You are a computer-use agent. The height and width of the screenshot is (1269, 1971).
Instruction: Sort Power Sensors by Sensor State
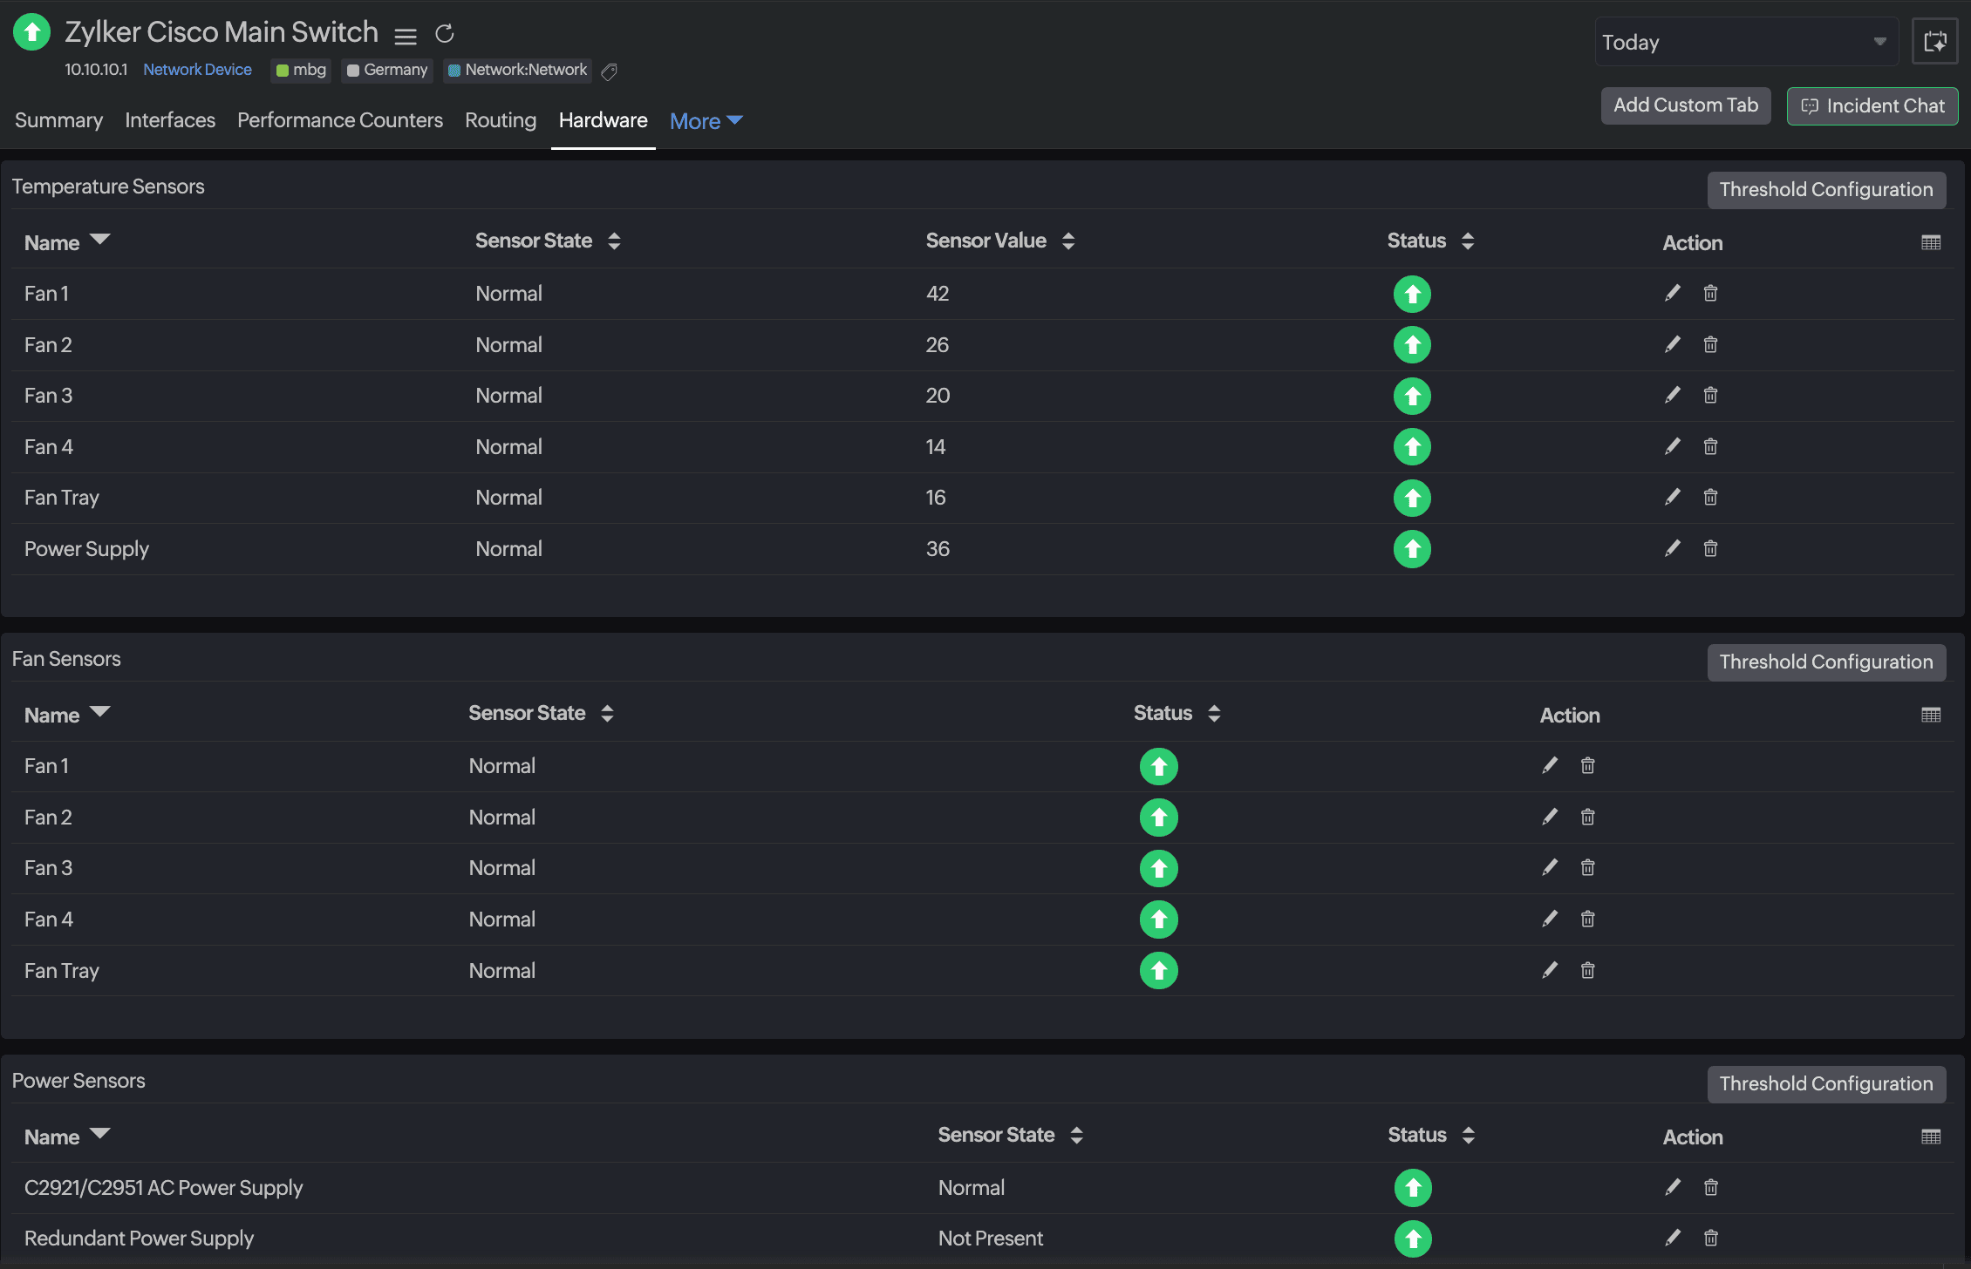(x=1076, y=1136)
